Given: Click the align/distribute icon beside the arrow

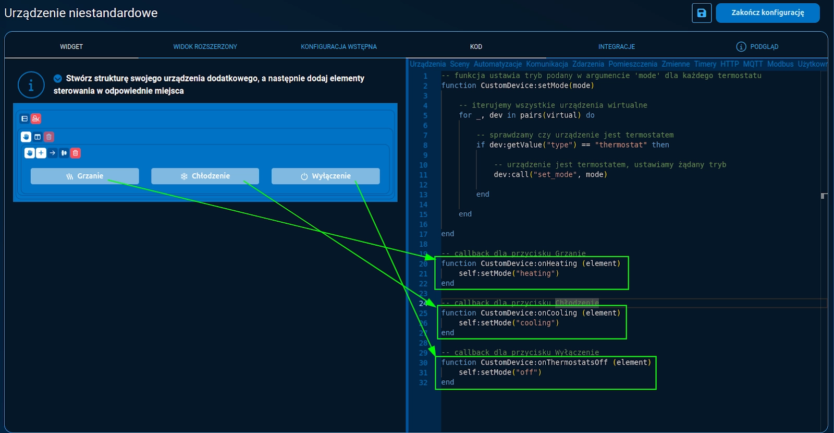Looking at the screenshot, I should tap(64, 153).
